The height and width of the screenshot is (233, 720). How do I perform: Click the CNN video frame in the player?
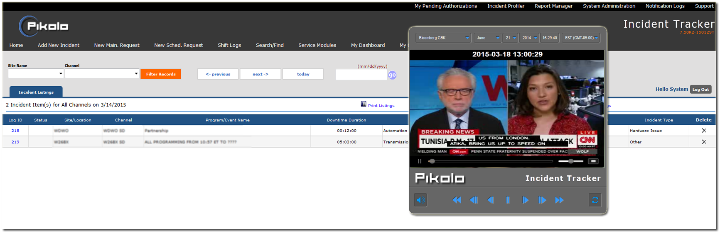pyautogui.click(x=507, y=108)
